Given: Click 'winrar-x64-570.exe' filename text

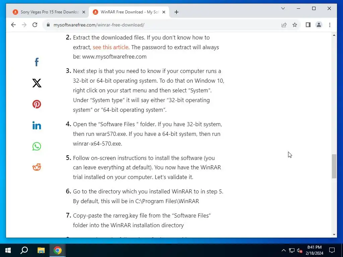Looking at the screenshot, I should click(97, 144).
